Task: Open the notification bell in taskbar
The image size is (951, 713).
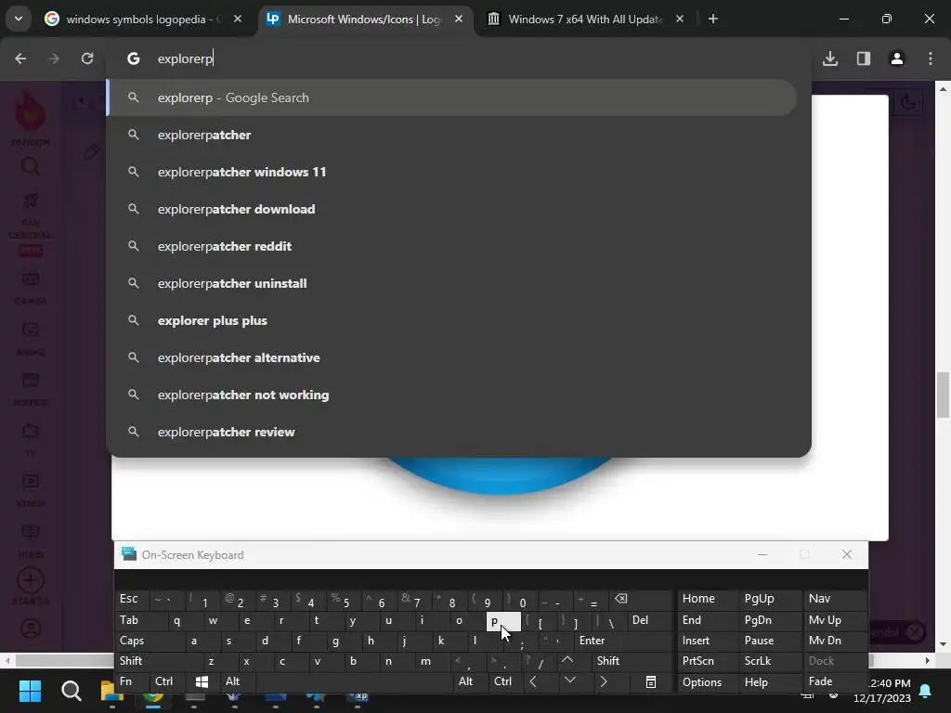Action: [x=926, y=691]
